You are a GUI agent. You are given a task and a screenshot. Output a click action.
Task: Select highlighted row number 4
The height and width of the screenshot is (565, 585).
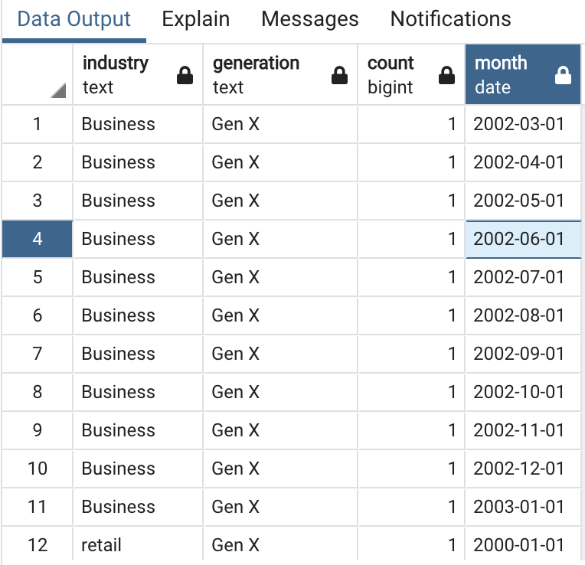[x=37, y=239]
